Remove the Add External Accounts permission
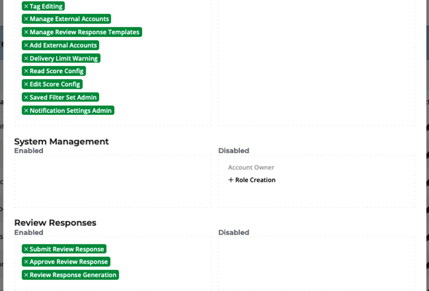Image resolution: width=429 pixels, height=291 pixels. click(25, 45)
